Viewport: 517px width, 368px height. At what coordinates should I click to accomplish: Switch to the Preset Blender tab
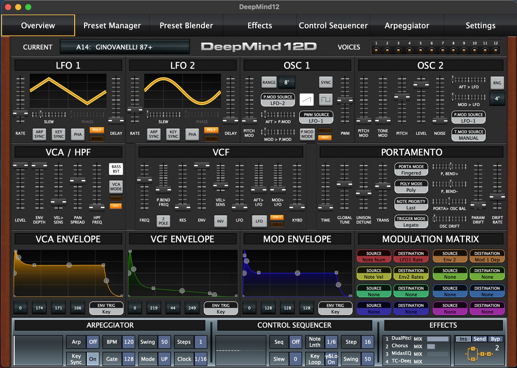[x=186, y=25]
